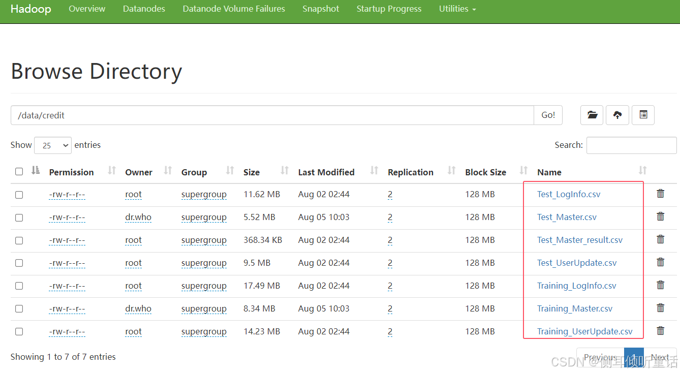The height and width of the screenshot is (373, 680).
Task: Sort by the Block Size column arrows
Action: (523, 171)
